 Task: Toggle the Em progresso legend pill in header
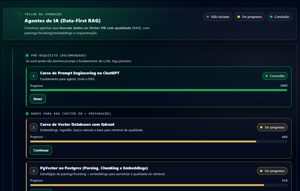(249, 17)
